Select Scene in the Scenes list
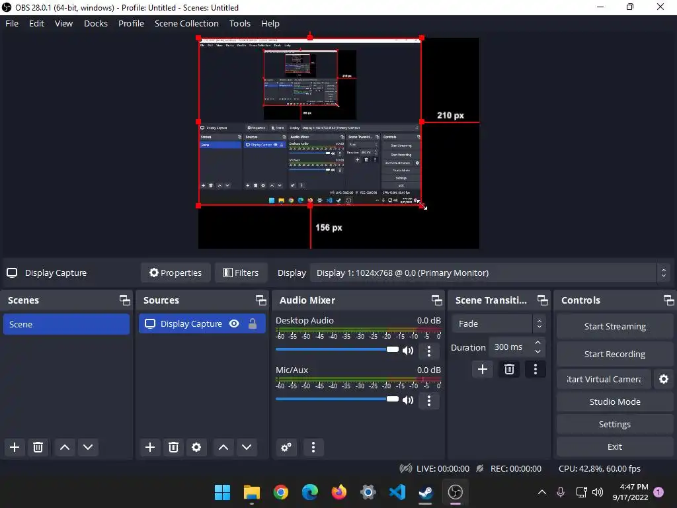677x508 pixels. [66, 324]
